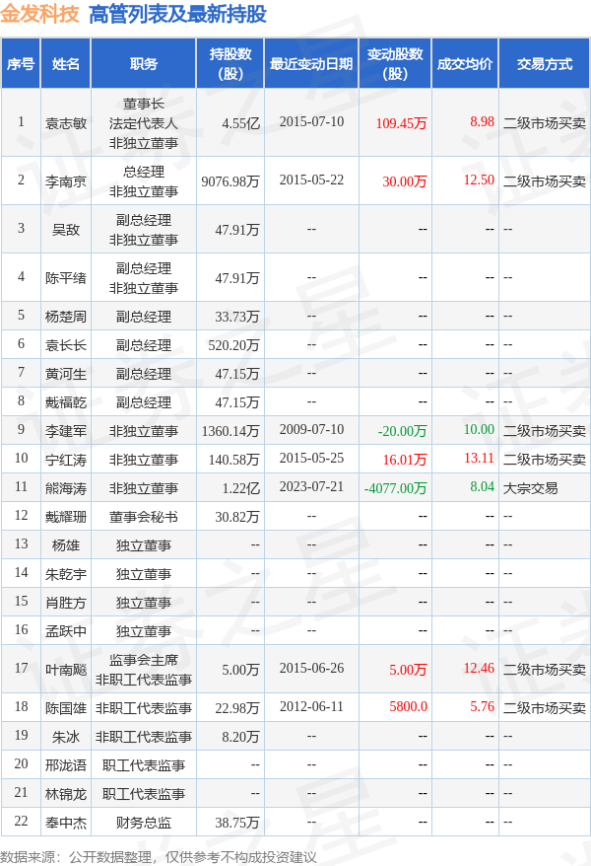Click the 持股数(股) column header
Viewport: 591px width, 866px height.
pyautogui.click(x=230, y=64)
